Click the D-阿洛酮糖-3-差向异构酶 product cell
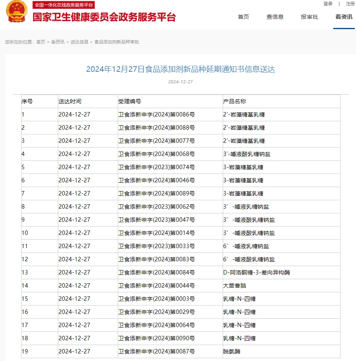This screenshot has height=361, width=356. coord(256,272)
